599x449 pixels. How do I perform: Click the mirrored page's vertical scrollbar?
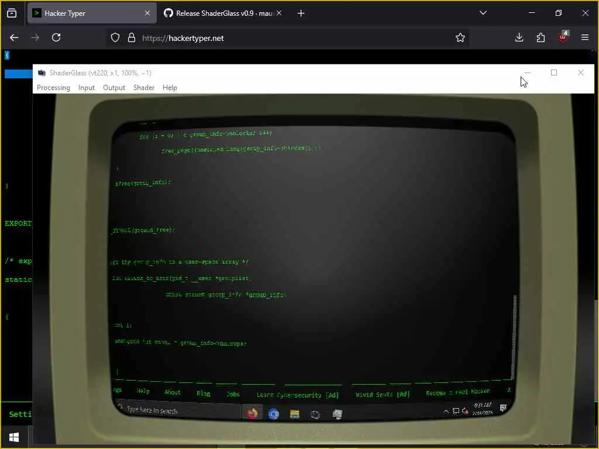(514, 336)
